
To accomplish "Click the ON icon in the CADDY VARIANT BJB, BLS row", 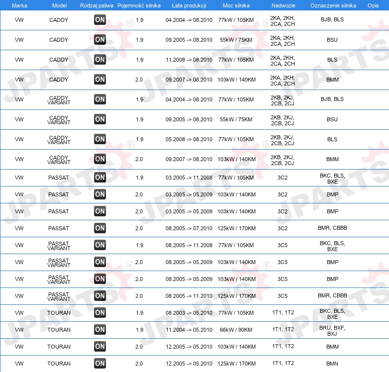I will [100, 99].
